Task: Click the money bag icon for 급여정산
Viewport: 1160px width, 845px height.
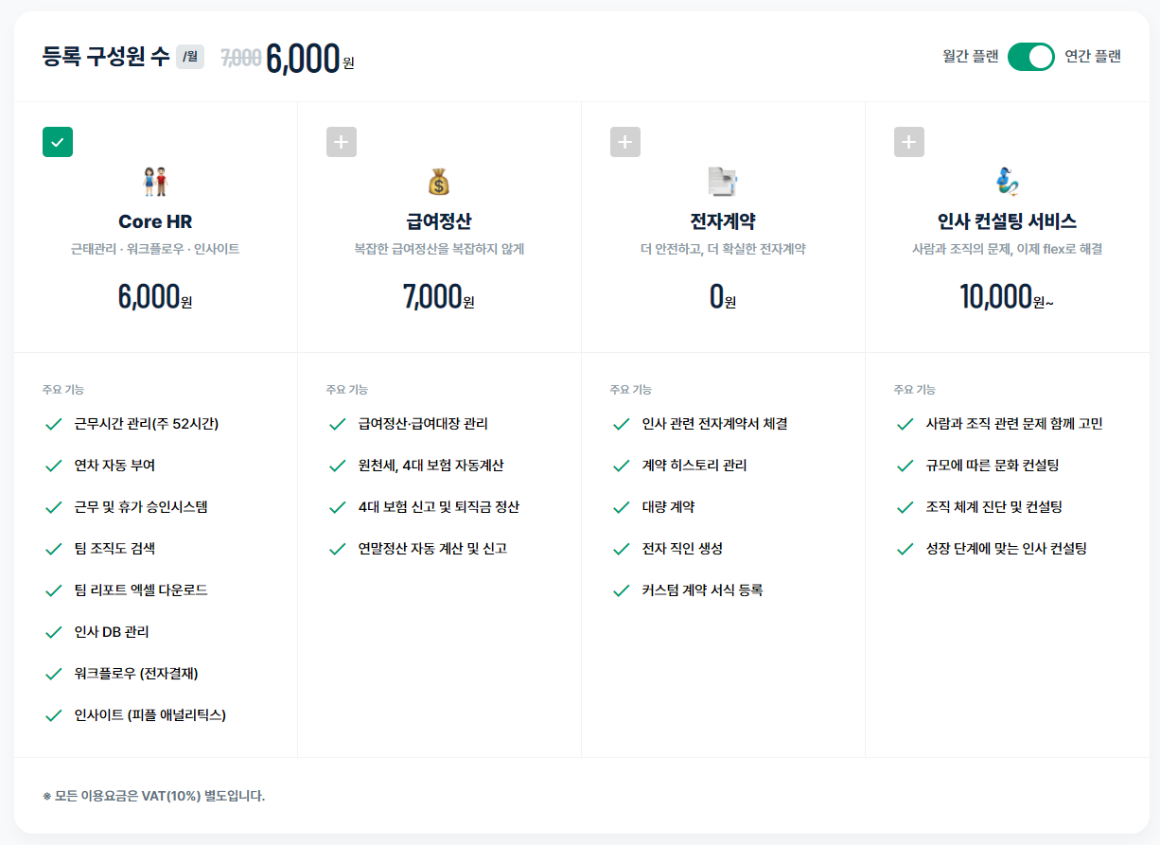Action: [x=439, y=181]
